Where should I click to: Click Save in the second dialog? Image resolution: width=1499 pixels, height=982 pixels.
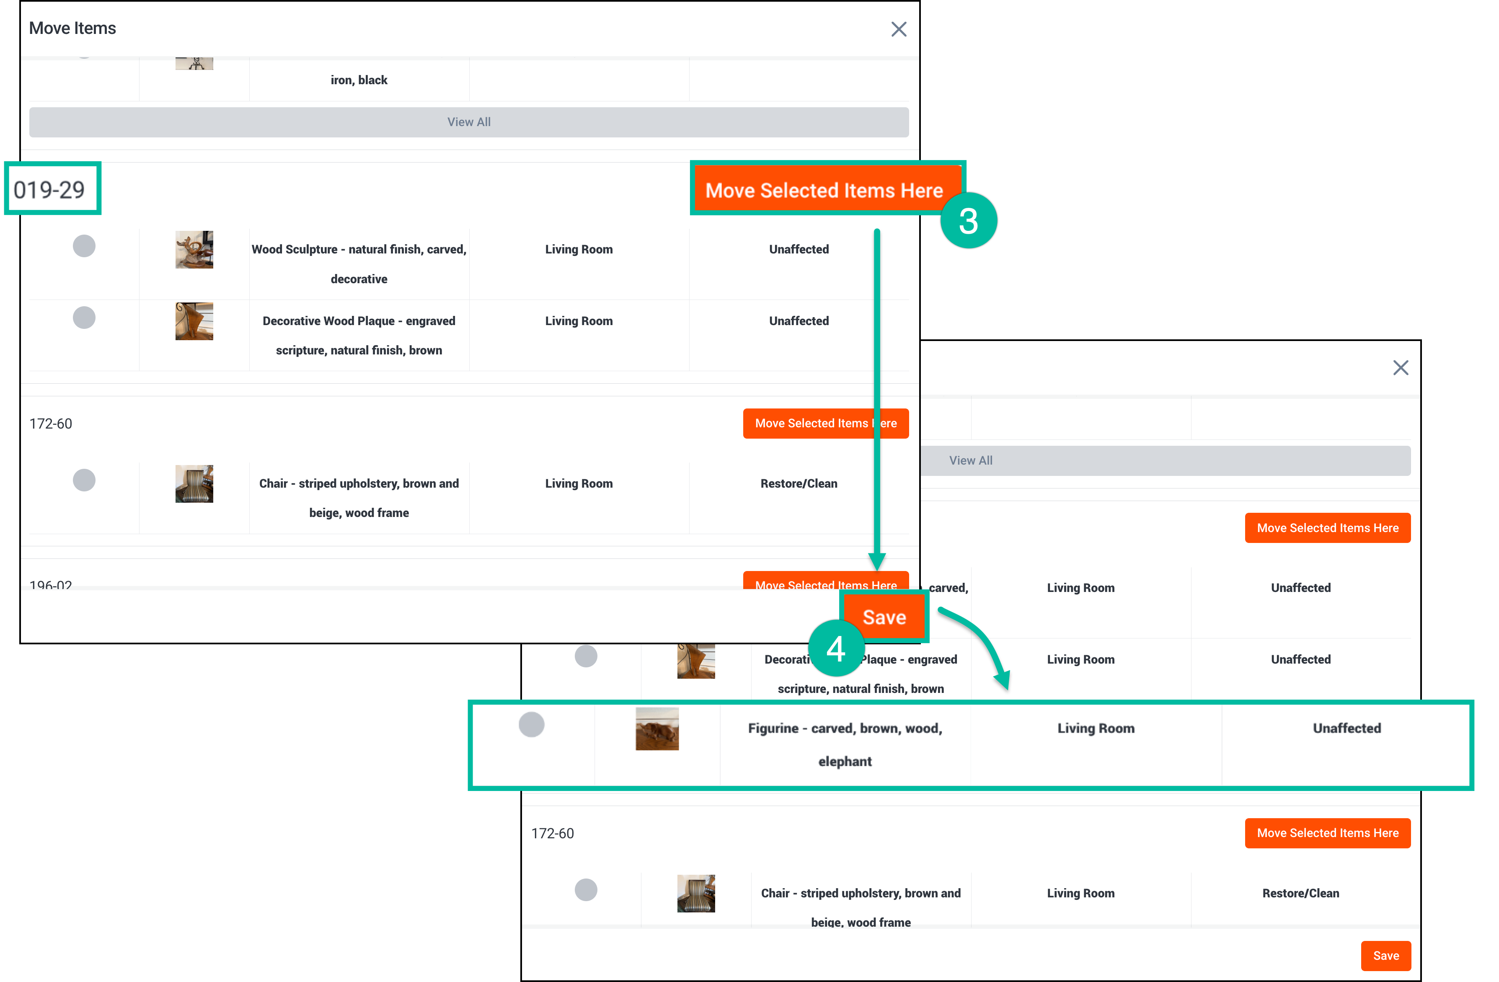1385,956
